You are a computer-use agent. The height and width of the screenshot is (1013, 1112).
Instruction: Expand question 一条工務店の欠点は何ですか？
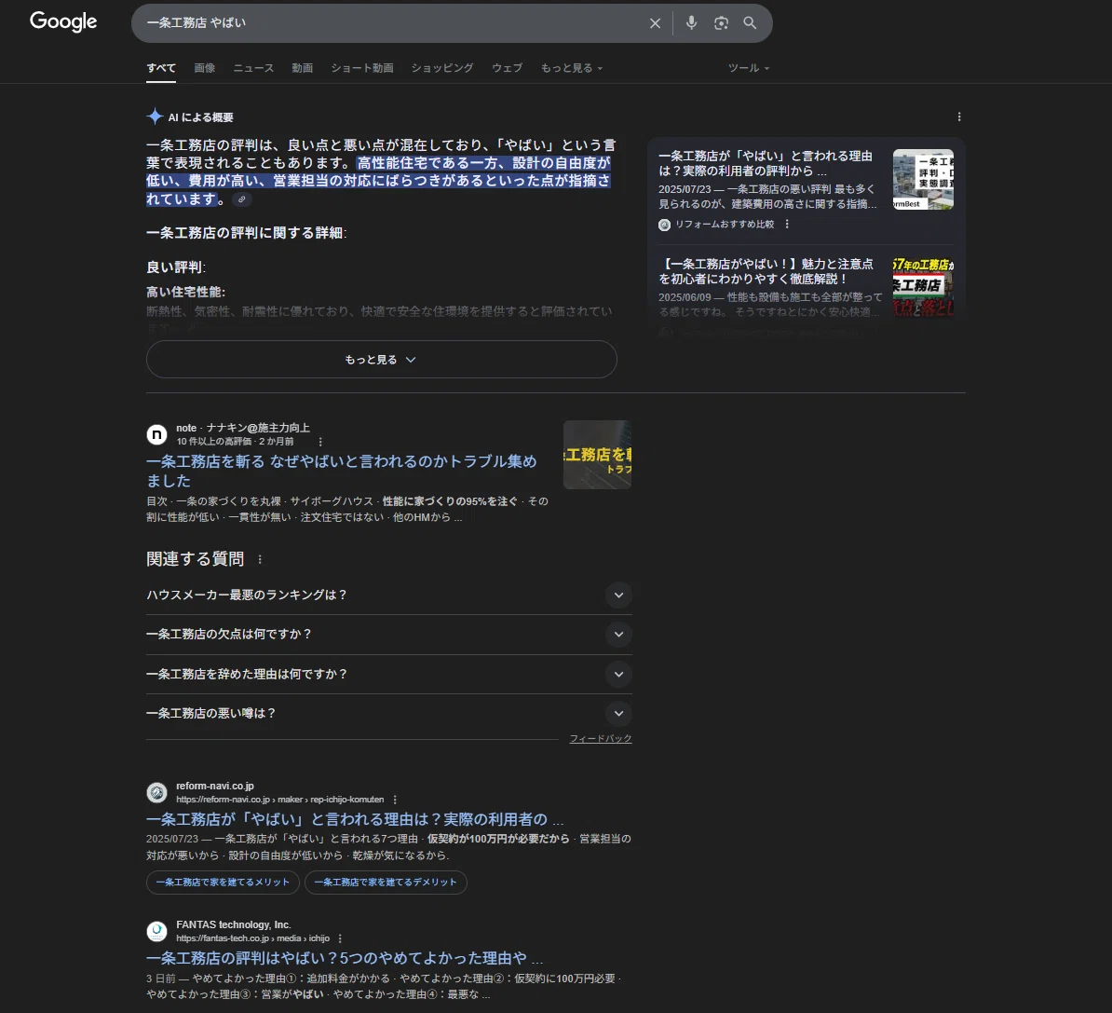pos(388,634)
